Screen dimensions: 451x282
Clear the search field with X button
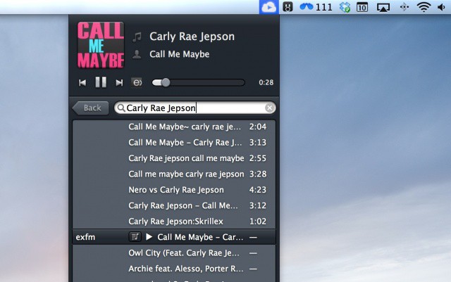pyautogui.click(x=269, y=108)
